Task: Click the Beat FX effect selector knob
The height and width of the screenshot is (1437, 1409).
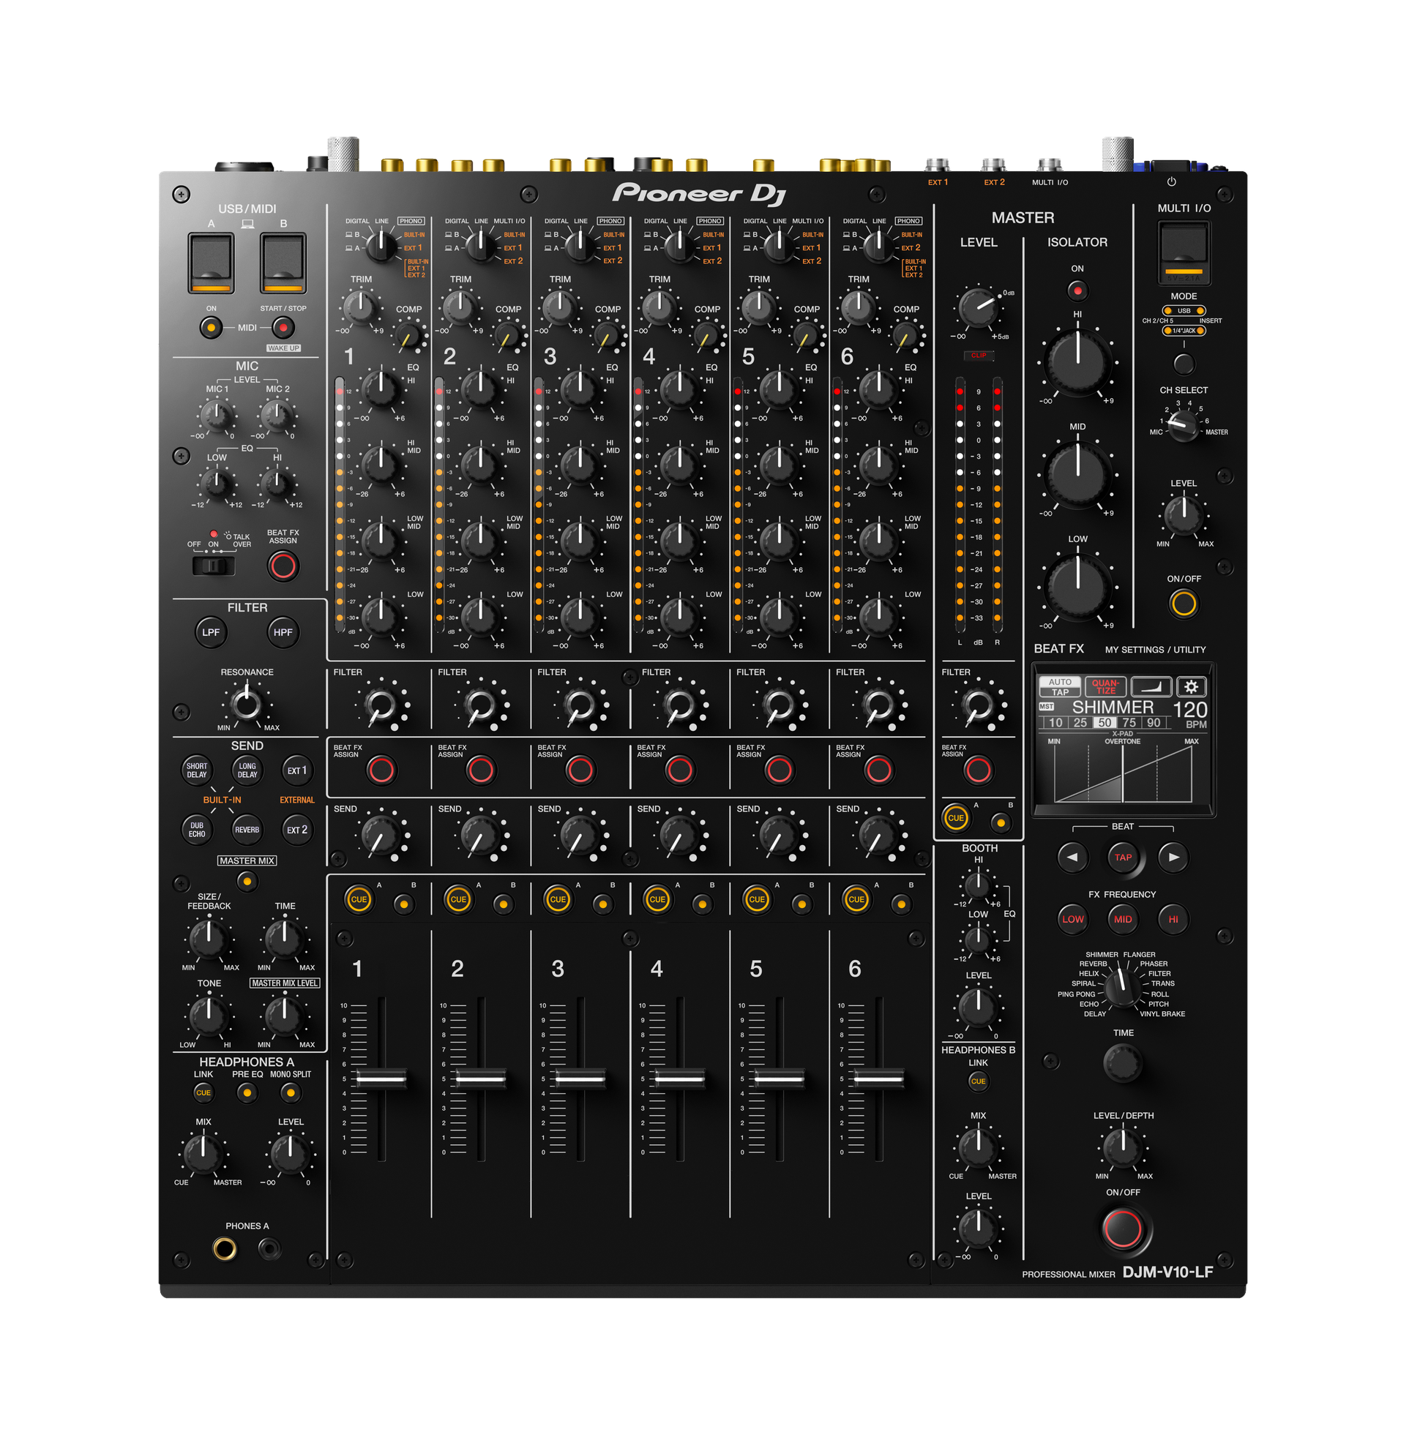Action: [x=1123, y=986]
